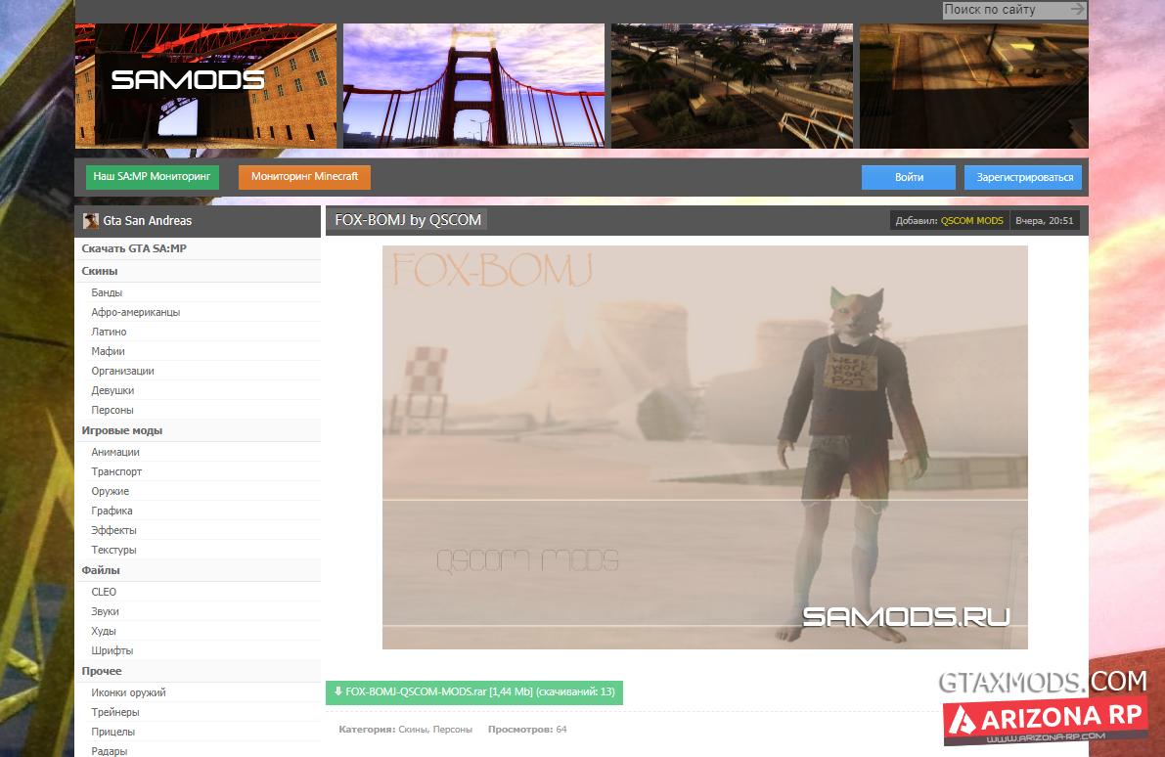Viewport: 1165px width, 757px height.
Task: Download the FOX-BOMJ-QSCOM-MODS.rar file
Action: click(x=473, y=691)
